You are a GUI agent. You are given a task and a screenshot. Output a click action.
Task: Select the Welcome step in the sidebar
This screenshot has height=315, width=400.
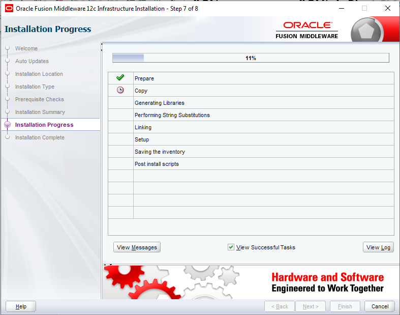tap(26, 48)
